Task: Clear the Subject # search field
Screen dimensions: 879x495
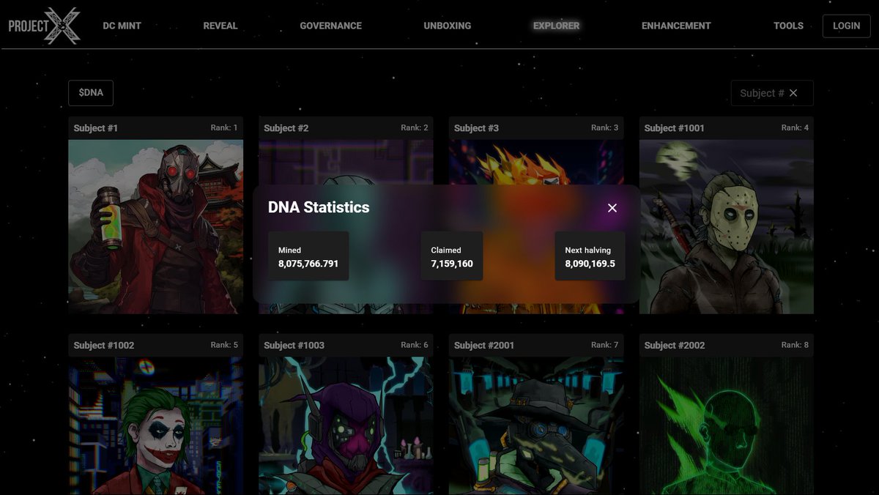Action: pyautogui.click(x=793, y=93)
